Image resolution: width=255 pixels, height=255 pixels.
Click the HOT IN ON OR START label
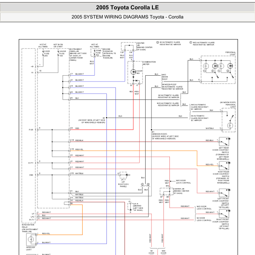(58, 45)
